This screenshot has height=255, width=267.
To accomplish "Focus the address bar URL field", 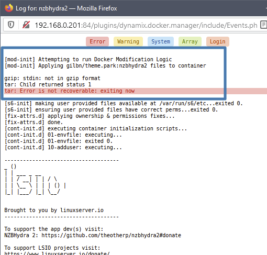I will (x=146, y=26).
